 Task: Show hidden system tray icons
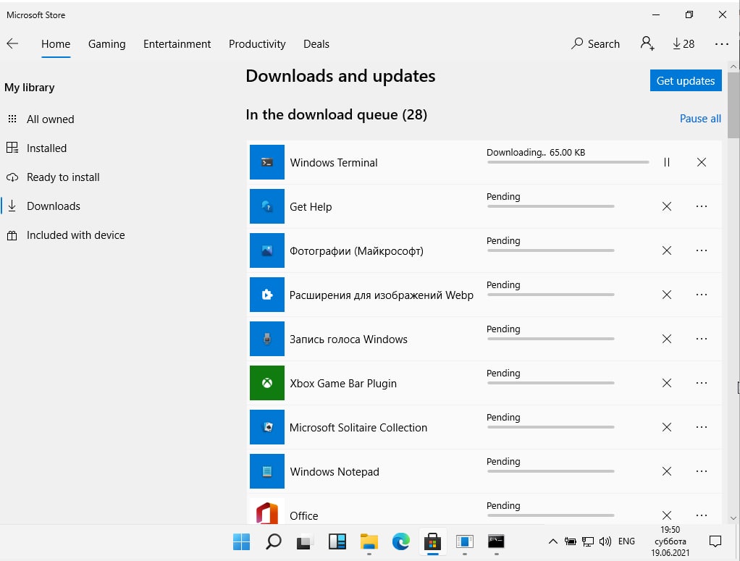[553, 541]
